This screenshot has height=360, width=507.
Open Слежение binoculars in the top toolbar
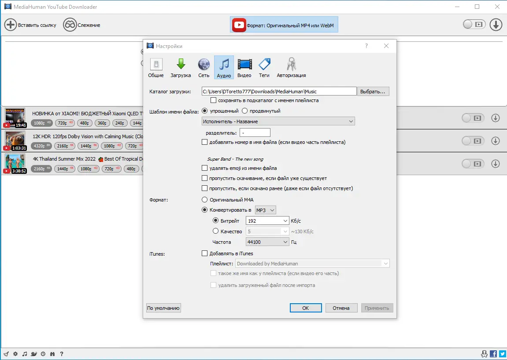70,25
